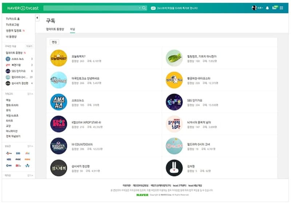Collapse the 테마관 section
Screen dimensions: 291x204
point(30,175)
